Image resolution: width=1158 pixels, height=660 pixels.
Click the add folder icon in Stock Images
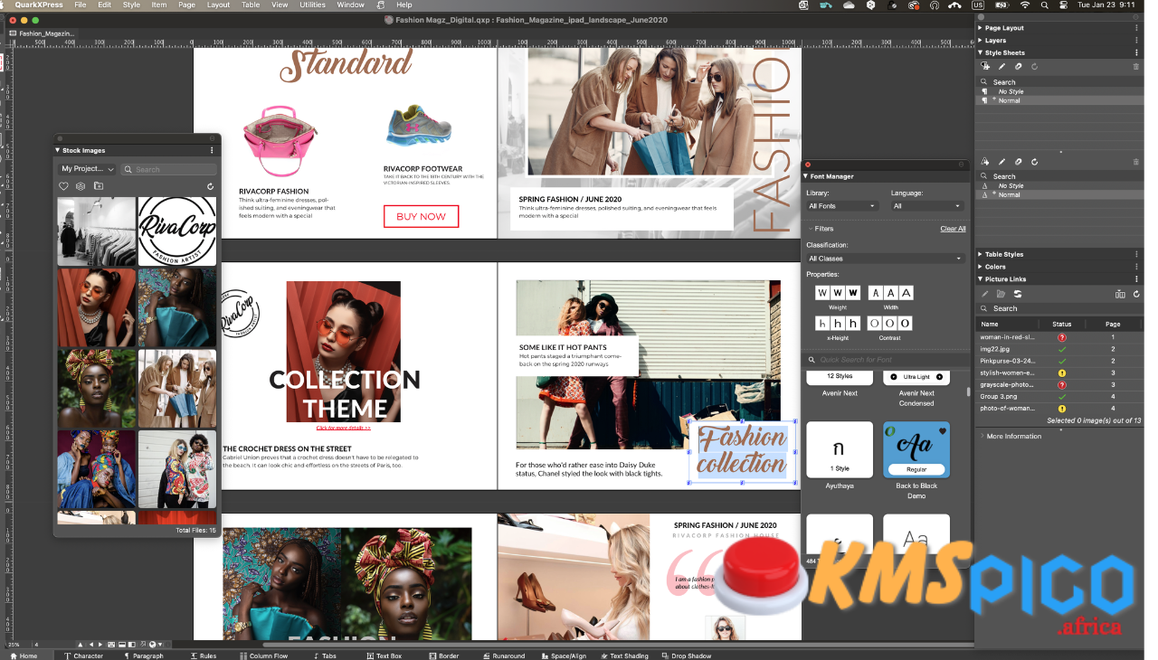[x=99, y=186]
